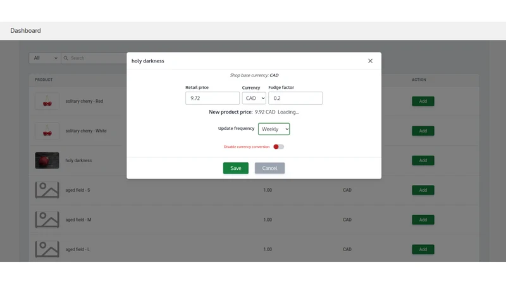This screenshot has height=284, width=506.
Task: Click the holy darkness dialog title
Action: pyautogui.click(x=148, y=61)
